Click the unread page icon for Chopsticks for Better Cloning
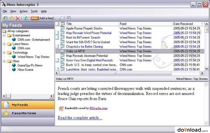The image size is (210, 133). click(57, 47)
